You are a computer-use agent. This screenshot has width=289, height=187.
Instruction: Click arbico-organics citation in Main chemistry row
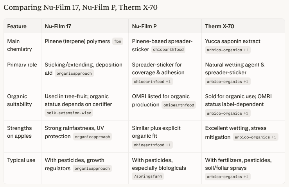click(227, 50)
